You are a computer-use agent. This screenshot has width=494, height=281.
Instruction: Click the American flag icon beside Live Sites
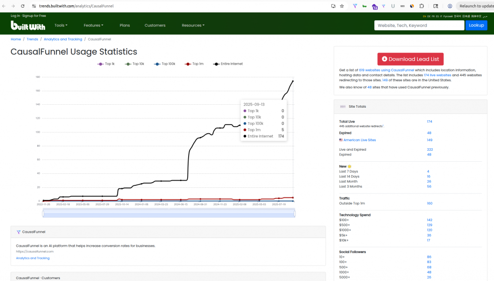click(x=341, y=140)
